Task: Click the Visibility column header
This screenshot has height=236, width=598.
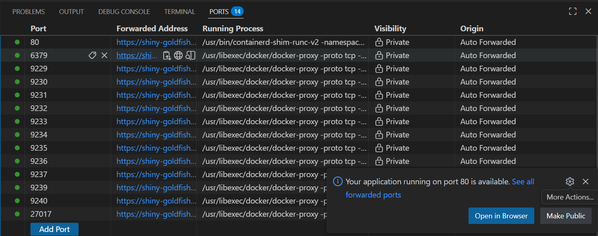Action: click(390, 28)
